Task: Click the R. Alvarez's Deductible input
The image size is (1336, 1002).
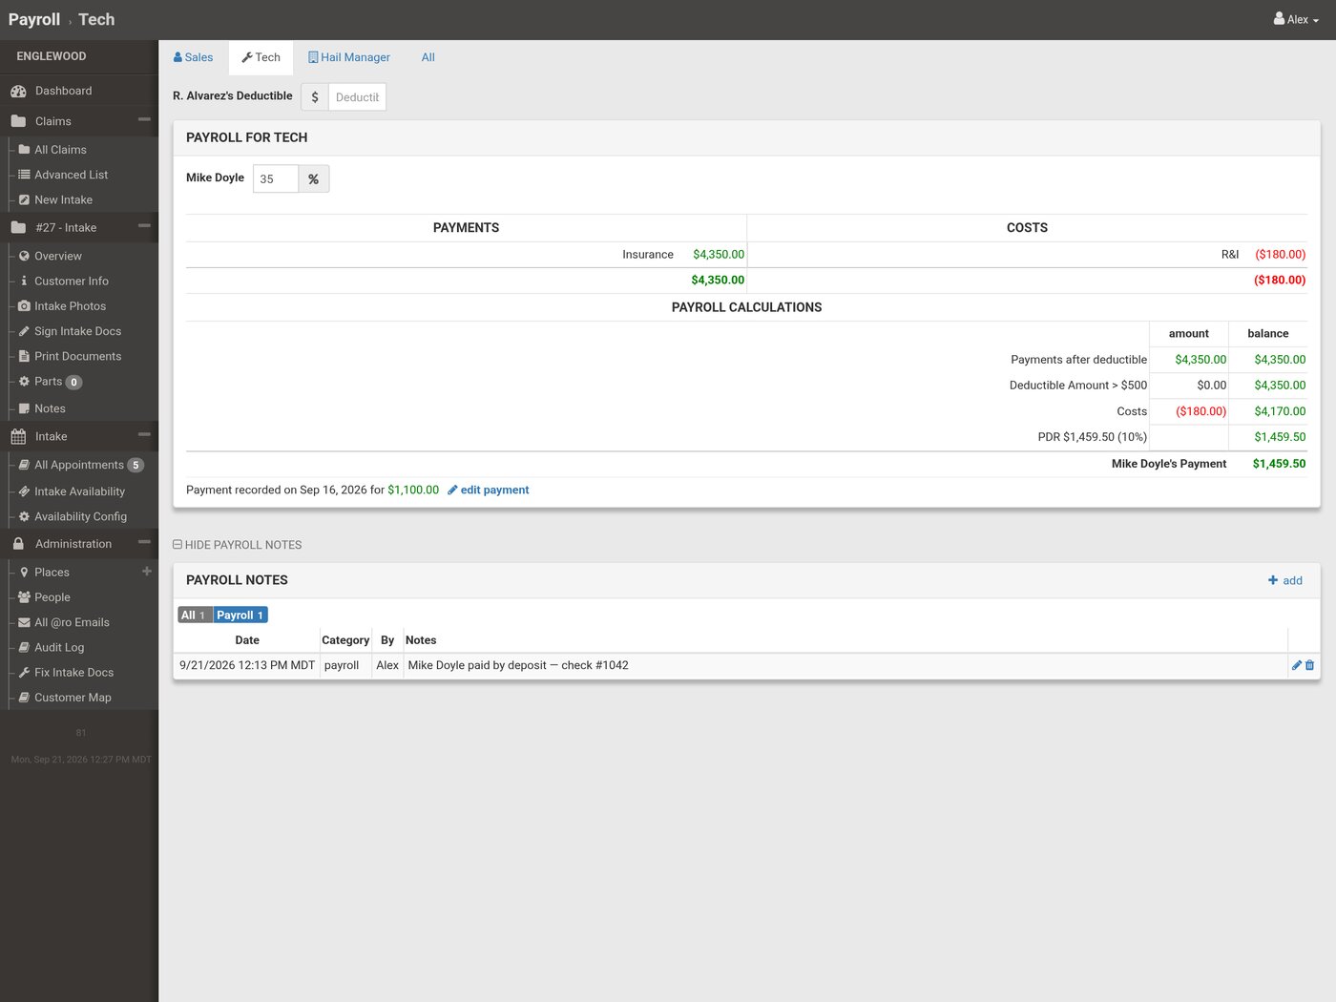Action: point(357,97)
